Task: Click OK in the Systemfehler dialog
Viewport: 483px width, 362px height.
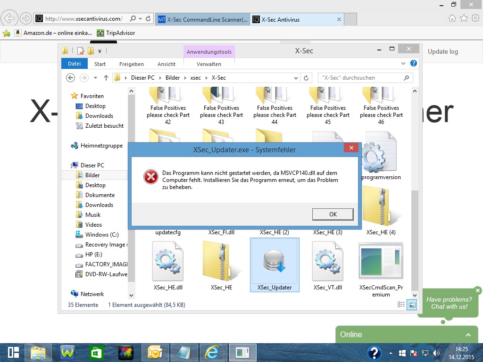Action: tap(333, 214)
